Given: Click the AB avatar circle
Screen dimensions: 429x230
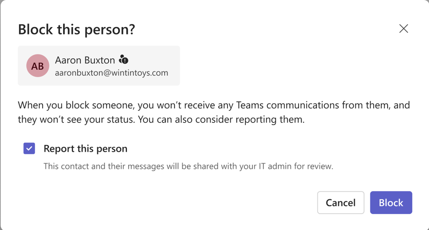Looking at the screenshot, I should [x=38, y=66].
